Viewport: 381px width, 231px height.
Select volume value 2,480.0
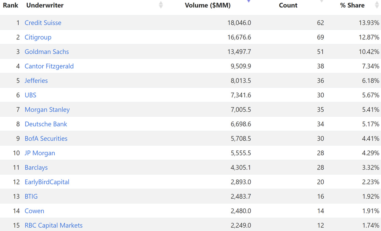click(x=241, y=211)
